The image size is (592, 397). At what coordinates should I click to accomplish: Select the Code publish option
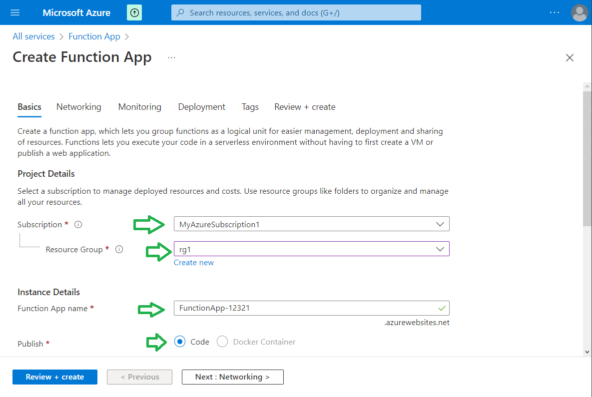pos(180,342)
